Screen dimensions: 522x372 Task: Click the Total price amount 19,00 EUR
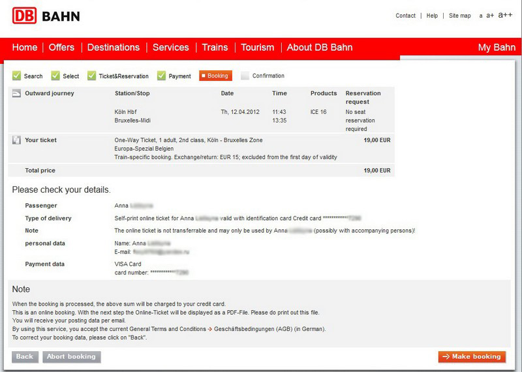(x=377, y=171)
